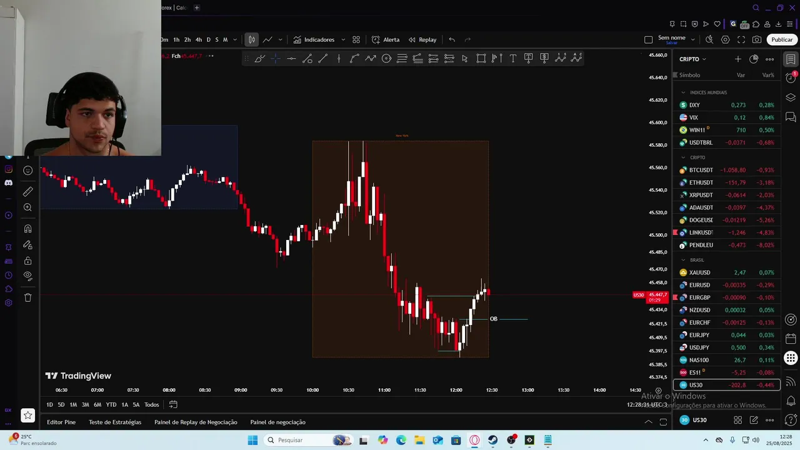Select BTCUSDT in the watchlist
The width and height of the screenshot is (800, 450).
pyautogui.click(x=727, y=170)
